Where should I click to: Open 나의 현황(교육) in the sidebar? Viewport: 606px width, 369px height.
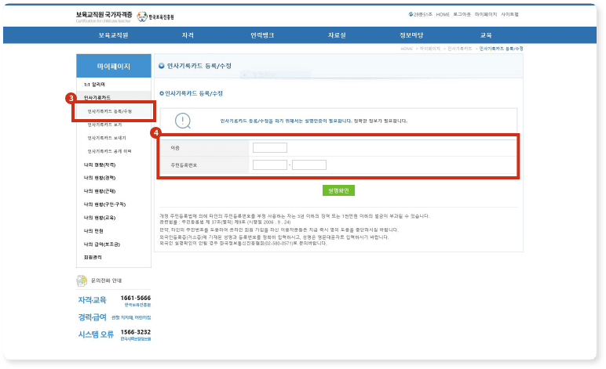100,218
